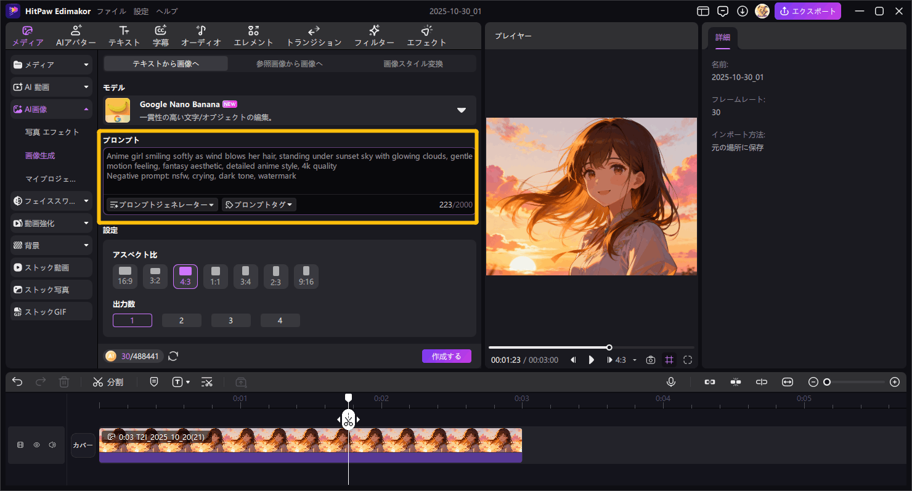912x491 pixels.
Task: Switch to 画像スタイル変換 tab
Action: [413, 63]
